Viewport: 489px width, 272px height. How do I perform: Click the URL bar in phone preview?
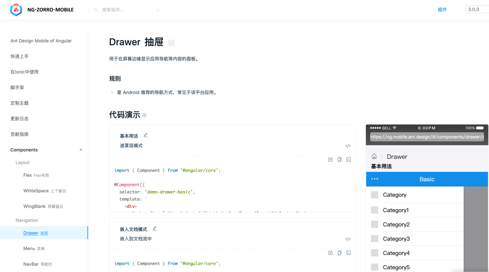click(x=427, y=137)
